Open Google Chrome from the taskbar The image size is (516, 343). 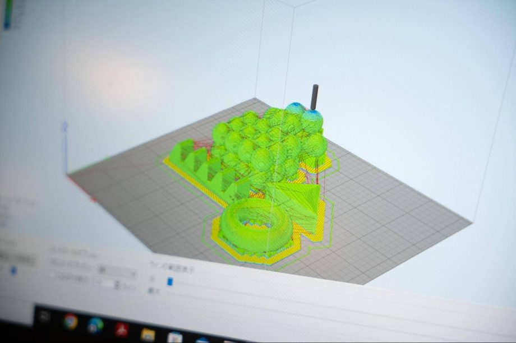click(x=70, y=321)
